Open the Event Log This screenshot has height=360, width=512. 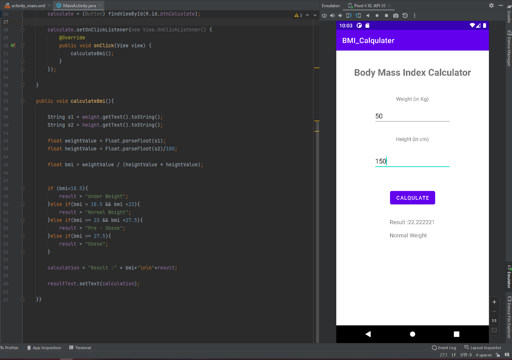coord(444,348)
